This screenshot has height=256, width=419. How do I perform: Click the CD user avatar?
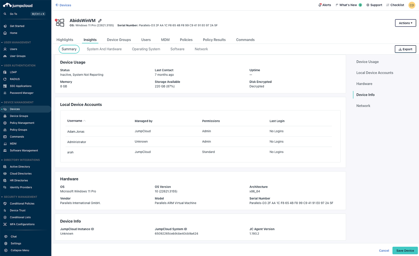click(412, 5)
